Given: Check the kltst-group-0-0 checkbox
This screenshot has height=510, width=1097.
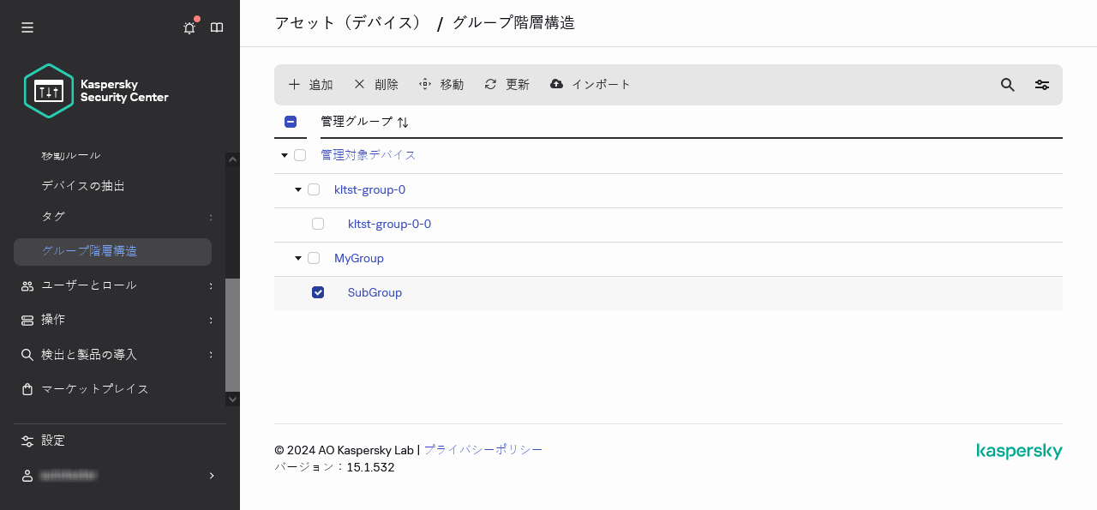Looking at the screenshot, I should [x=318, y=224].
